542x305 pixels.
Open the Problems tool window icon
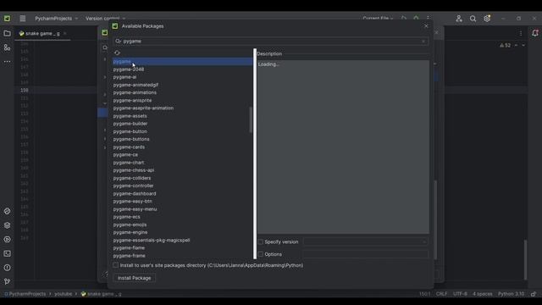click(7, 268)
